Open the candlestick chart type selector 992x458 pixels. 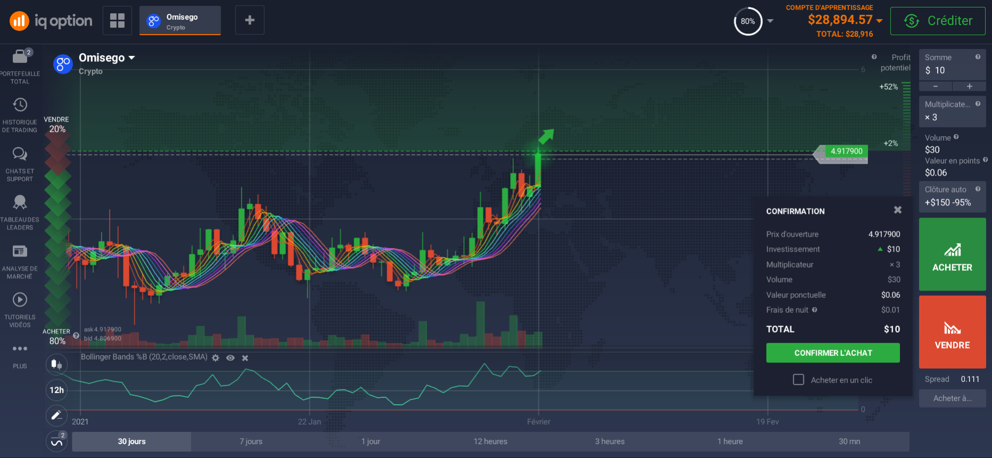[x=56, y=364]
